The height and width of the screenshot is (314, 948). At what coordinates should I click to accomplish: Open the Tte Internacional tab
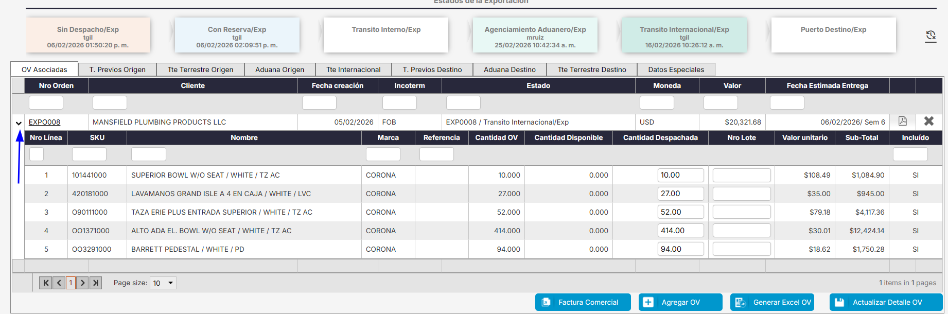(354, 69)
